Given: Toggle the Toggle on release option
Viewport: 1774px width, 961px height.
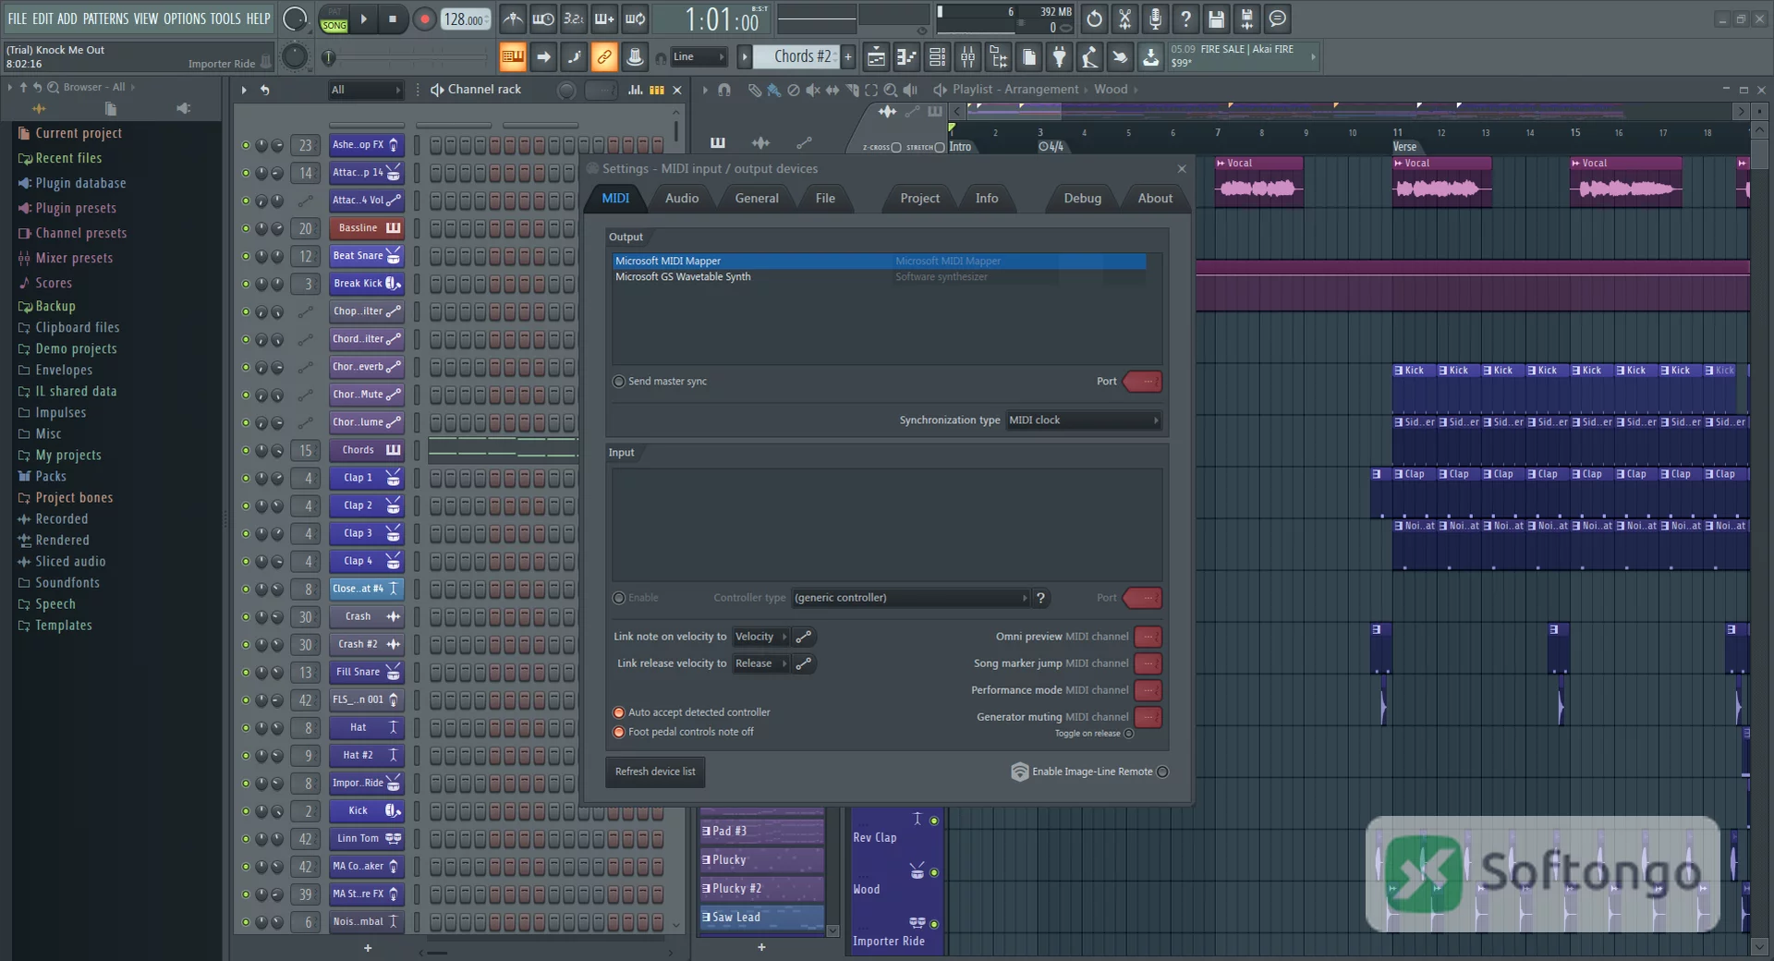Looking at the screenshot, I should tap(1128, 734).
